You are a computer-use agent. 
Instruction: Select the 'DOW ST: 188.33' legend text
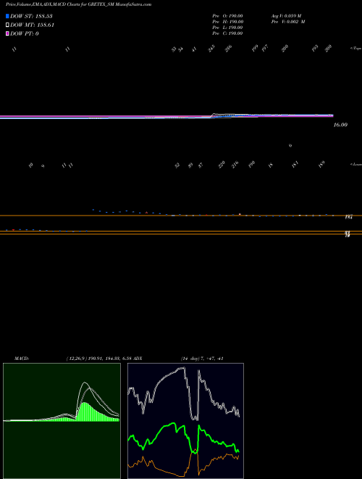[31, 16]
